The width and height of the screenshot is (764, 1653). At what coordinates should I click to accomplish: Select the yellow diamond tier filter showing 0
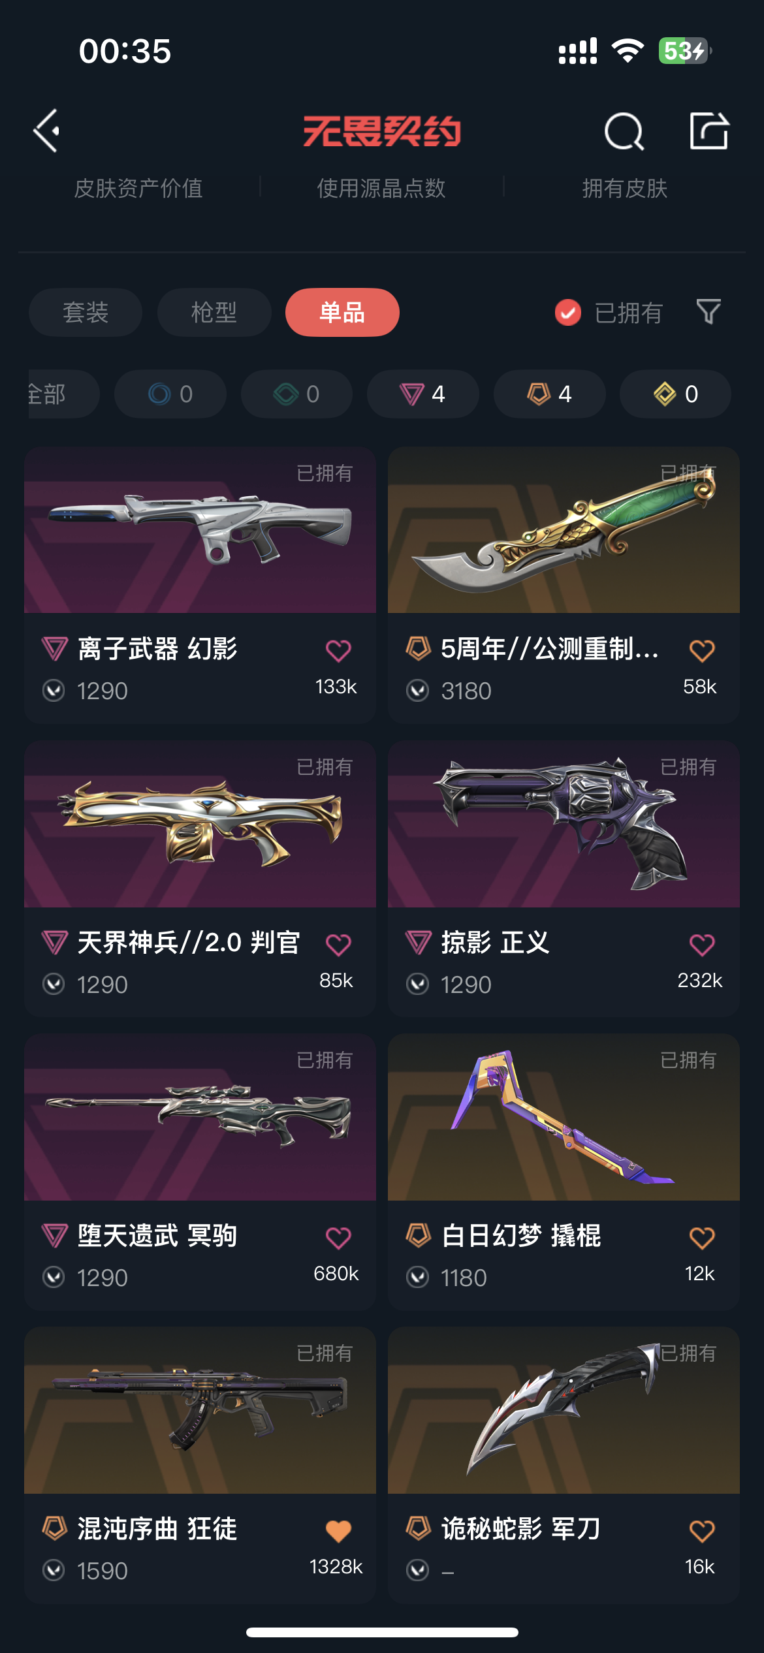(x=675, y=394)
